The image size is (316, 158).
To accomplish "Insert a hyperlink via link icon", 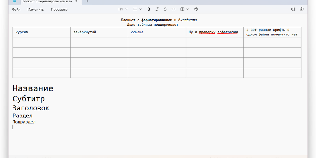I will pos(174,9).
